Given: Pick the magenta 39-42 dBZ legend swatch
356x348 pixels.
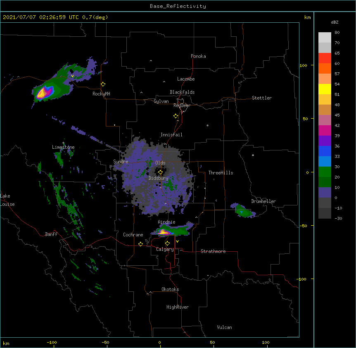Looking at the screenshot, I should click(325, 130).
